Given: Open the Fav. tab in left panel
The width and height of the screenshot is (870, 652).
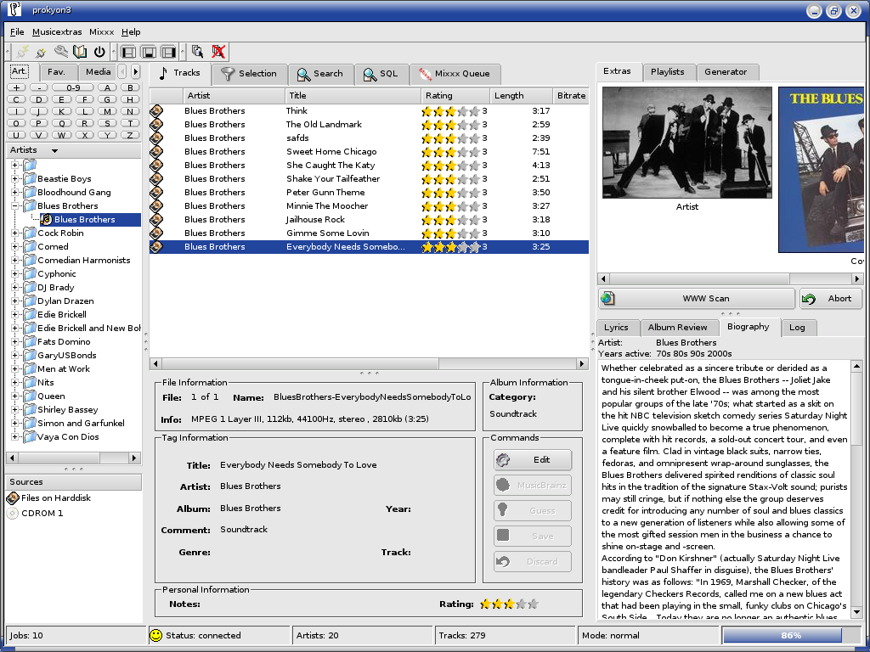Looking at the screenshot, I should coord(57,72).
